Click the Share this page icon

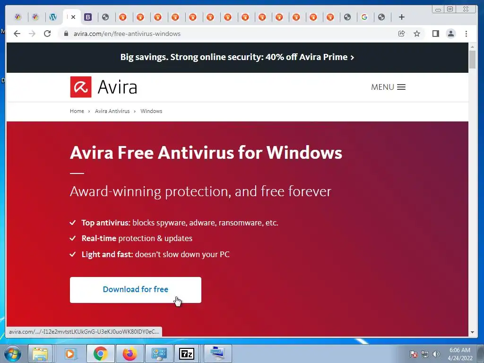[402, 34]
